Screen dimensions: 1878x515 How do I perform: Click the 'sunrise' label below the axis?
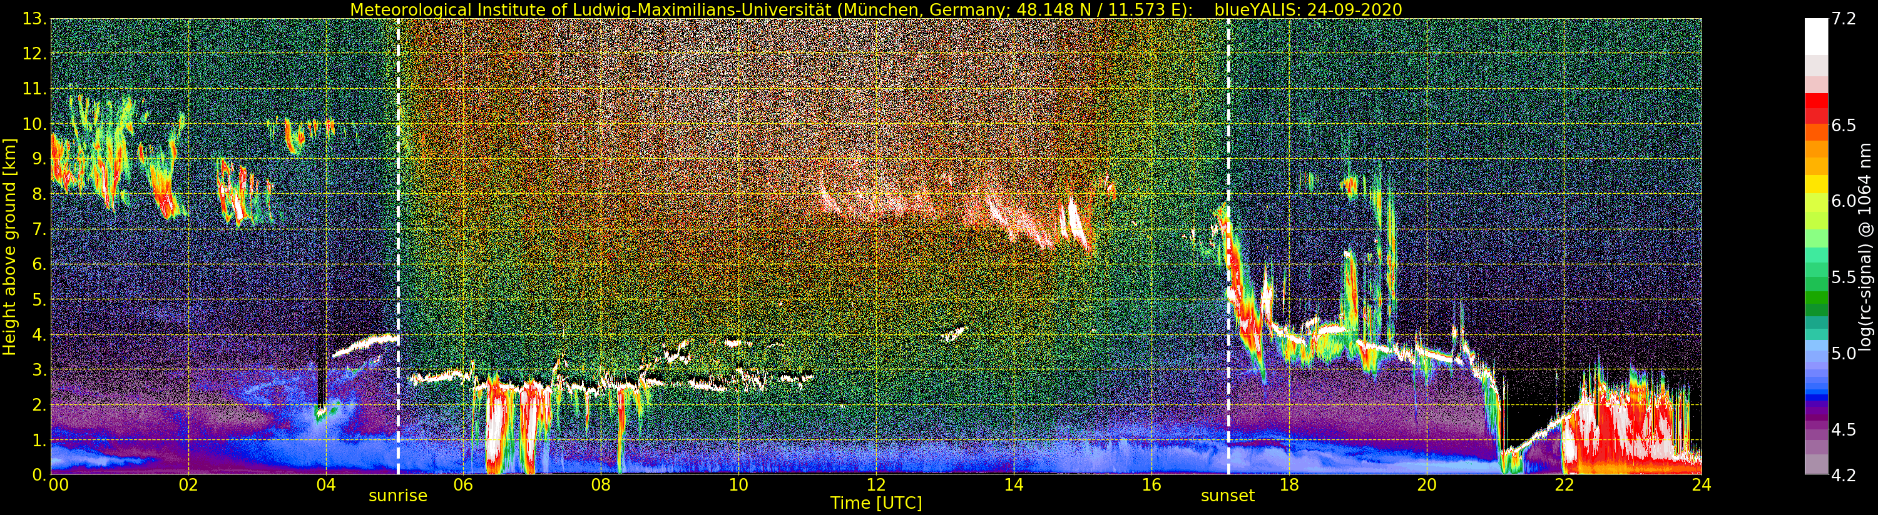pyautogui.click(x=397, y=496)
